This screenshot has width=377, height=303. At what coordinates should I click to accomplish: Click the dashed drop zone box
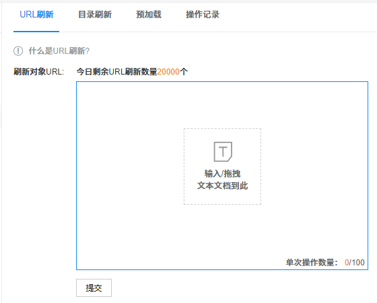pyautogui.click(x=222, y=167)
